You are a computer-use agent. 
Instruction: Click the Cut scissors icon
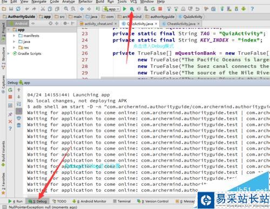pyautogui.click(x=43, y=9)
